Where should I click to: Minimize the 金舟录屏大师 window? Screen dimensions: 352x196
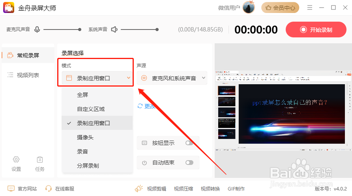[x=322, y=7]
